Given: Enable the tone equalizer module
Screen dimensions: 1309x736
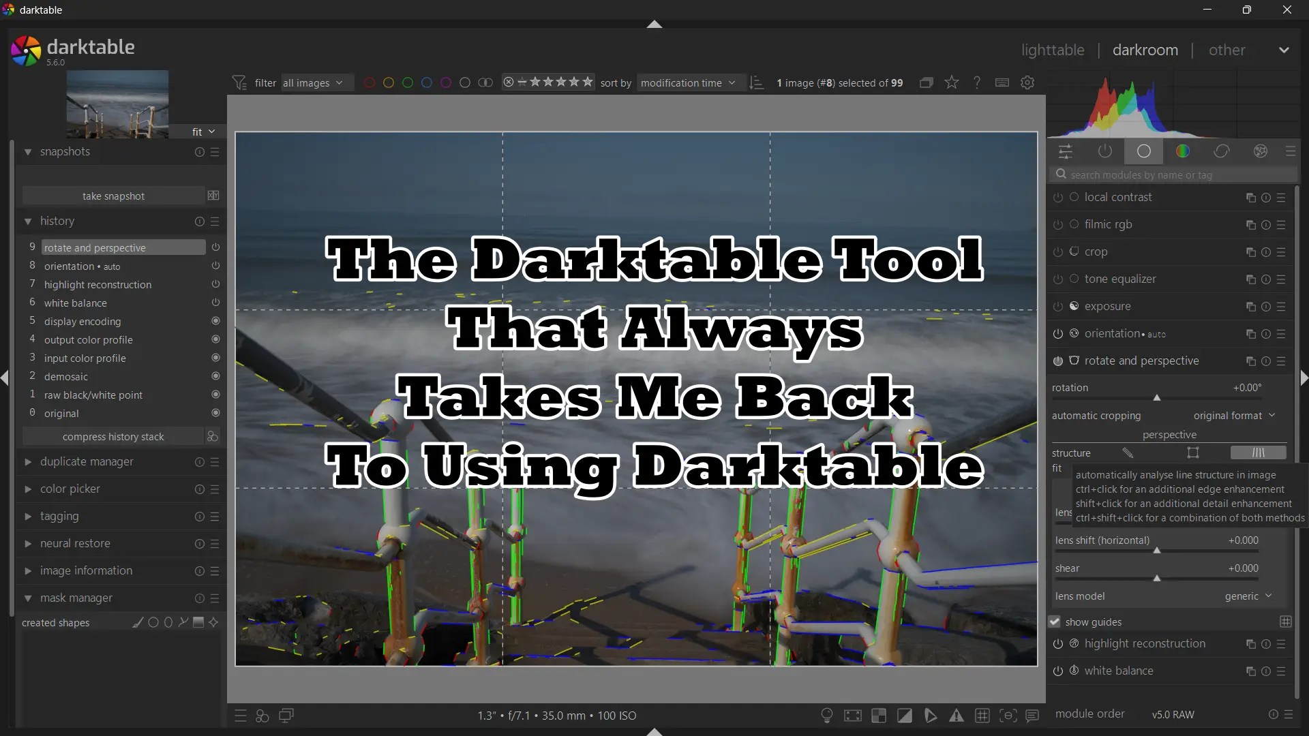Looking at the screenshot, I should (1058, 279).
